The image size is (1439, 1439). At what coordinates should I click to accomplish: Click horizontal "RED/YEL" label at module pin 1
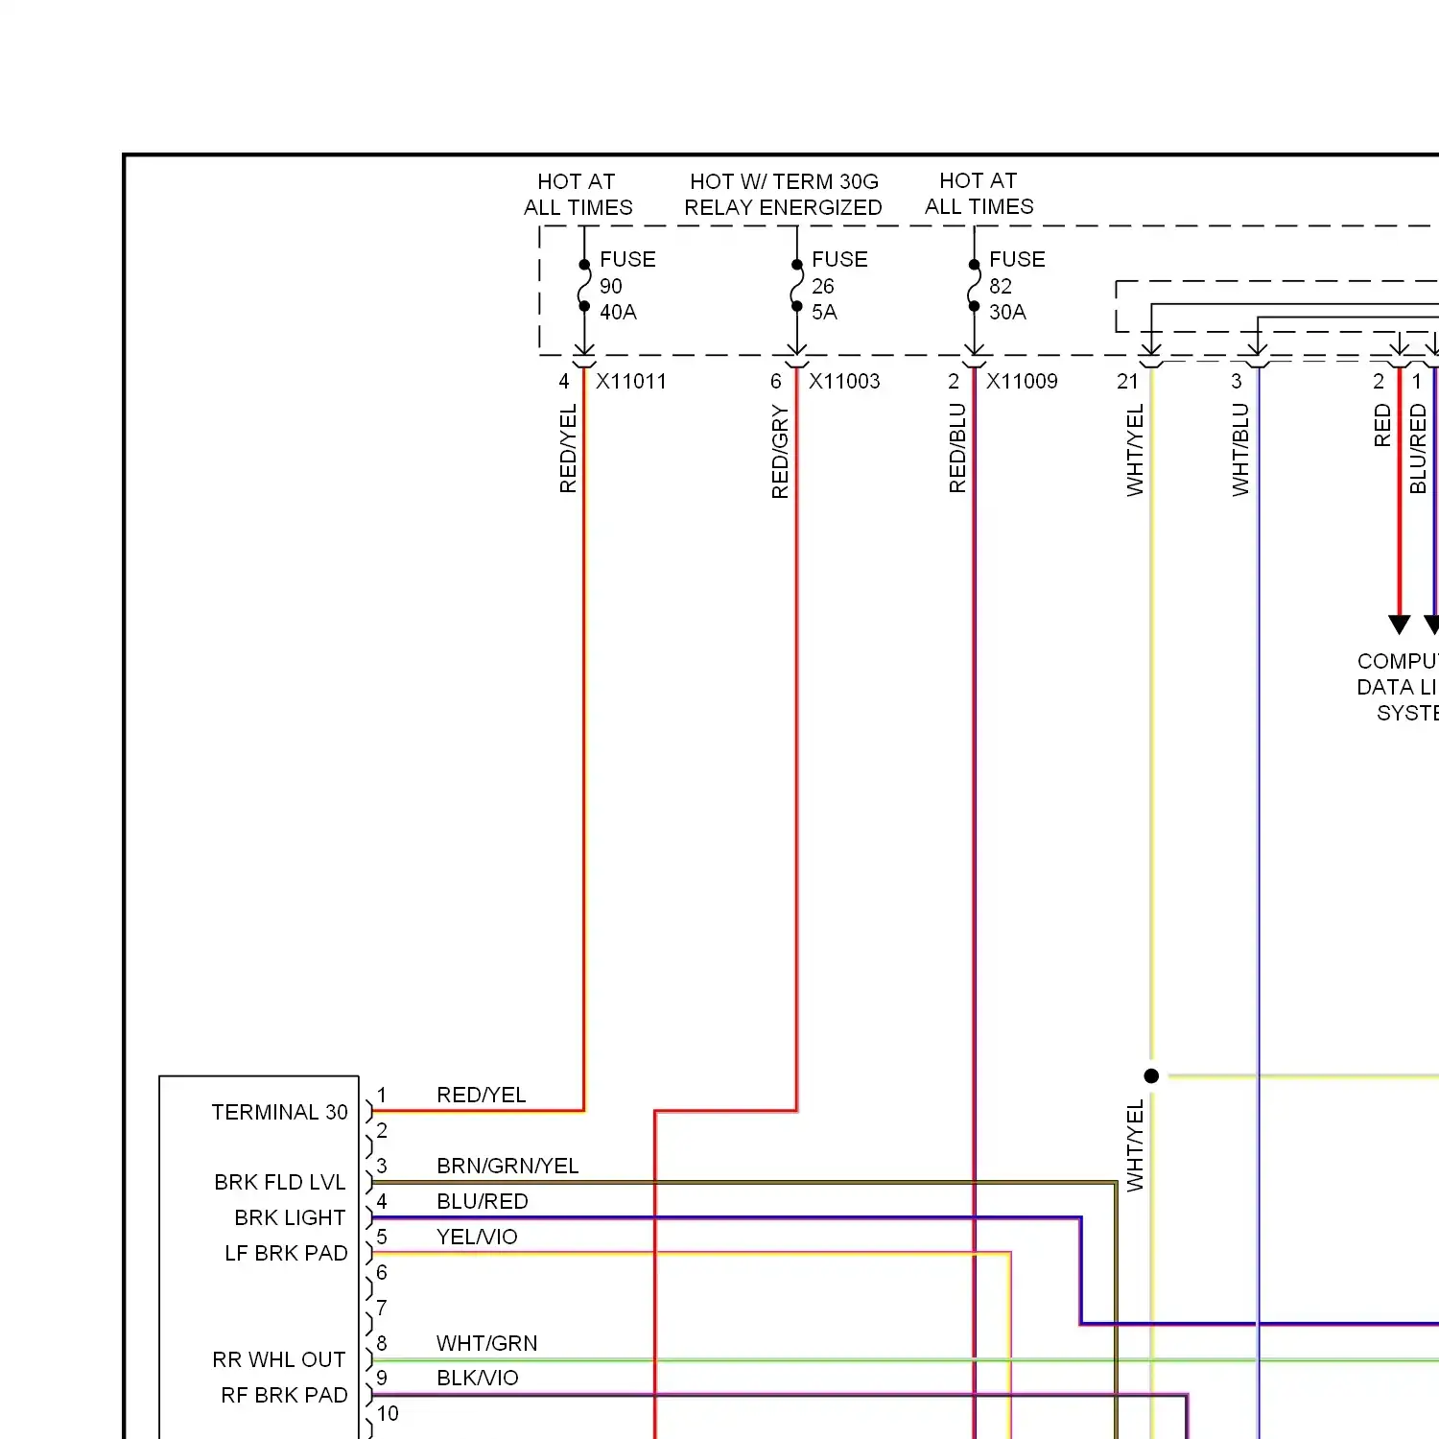(481, 1095)
